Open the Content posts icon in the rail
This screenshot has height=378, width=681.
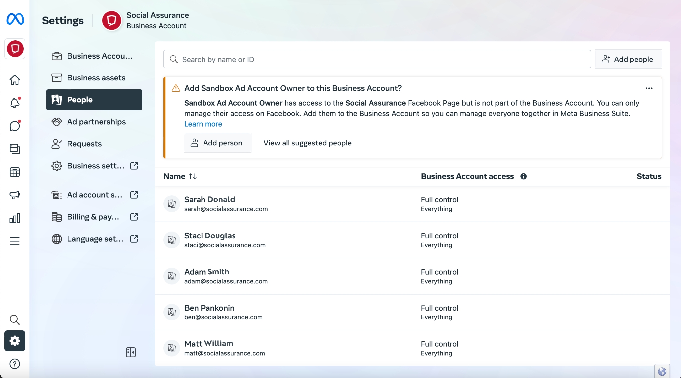coord(15,149)
